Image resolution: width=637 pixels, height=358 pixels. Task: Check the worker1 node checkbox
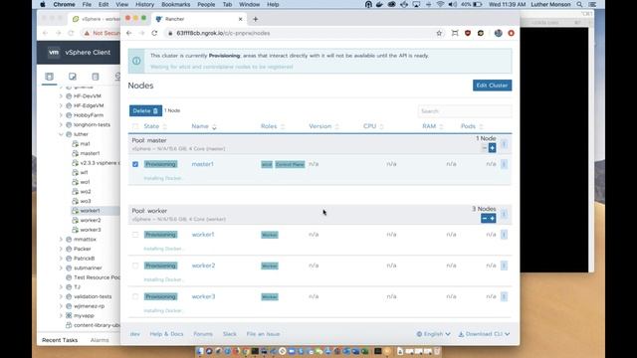pos(135,235)
